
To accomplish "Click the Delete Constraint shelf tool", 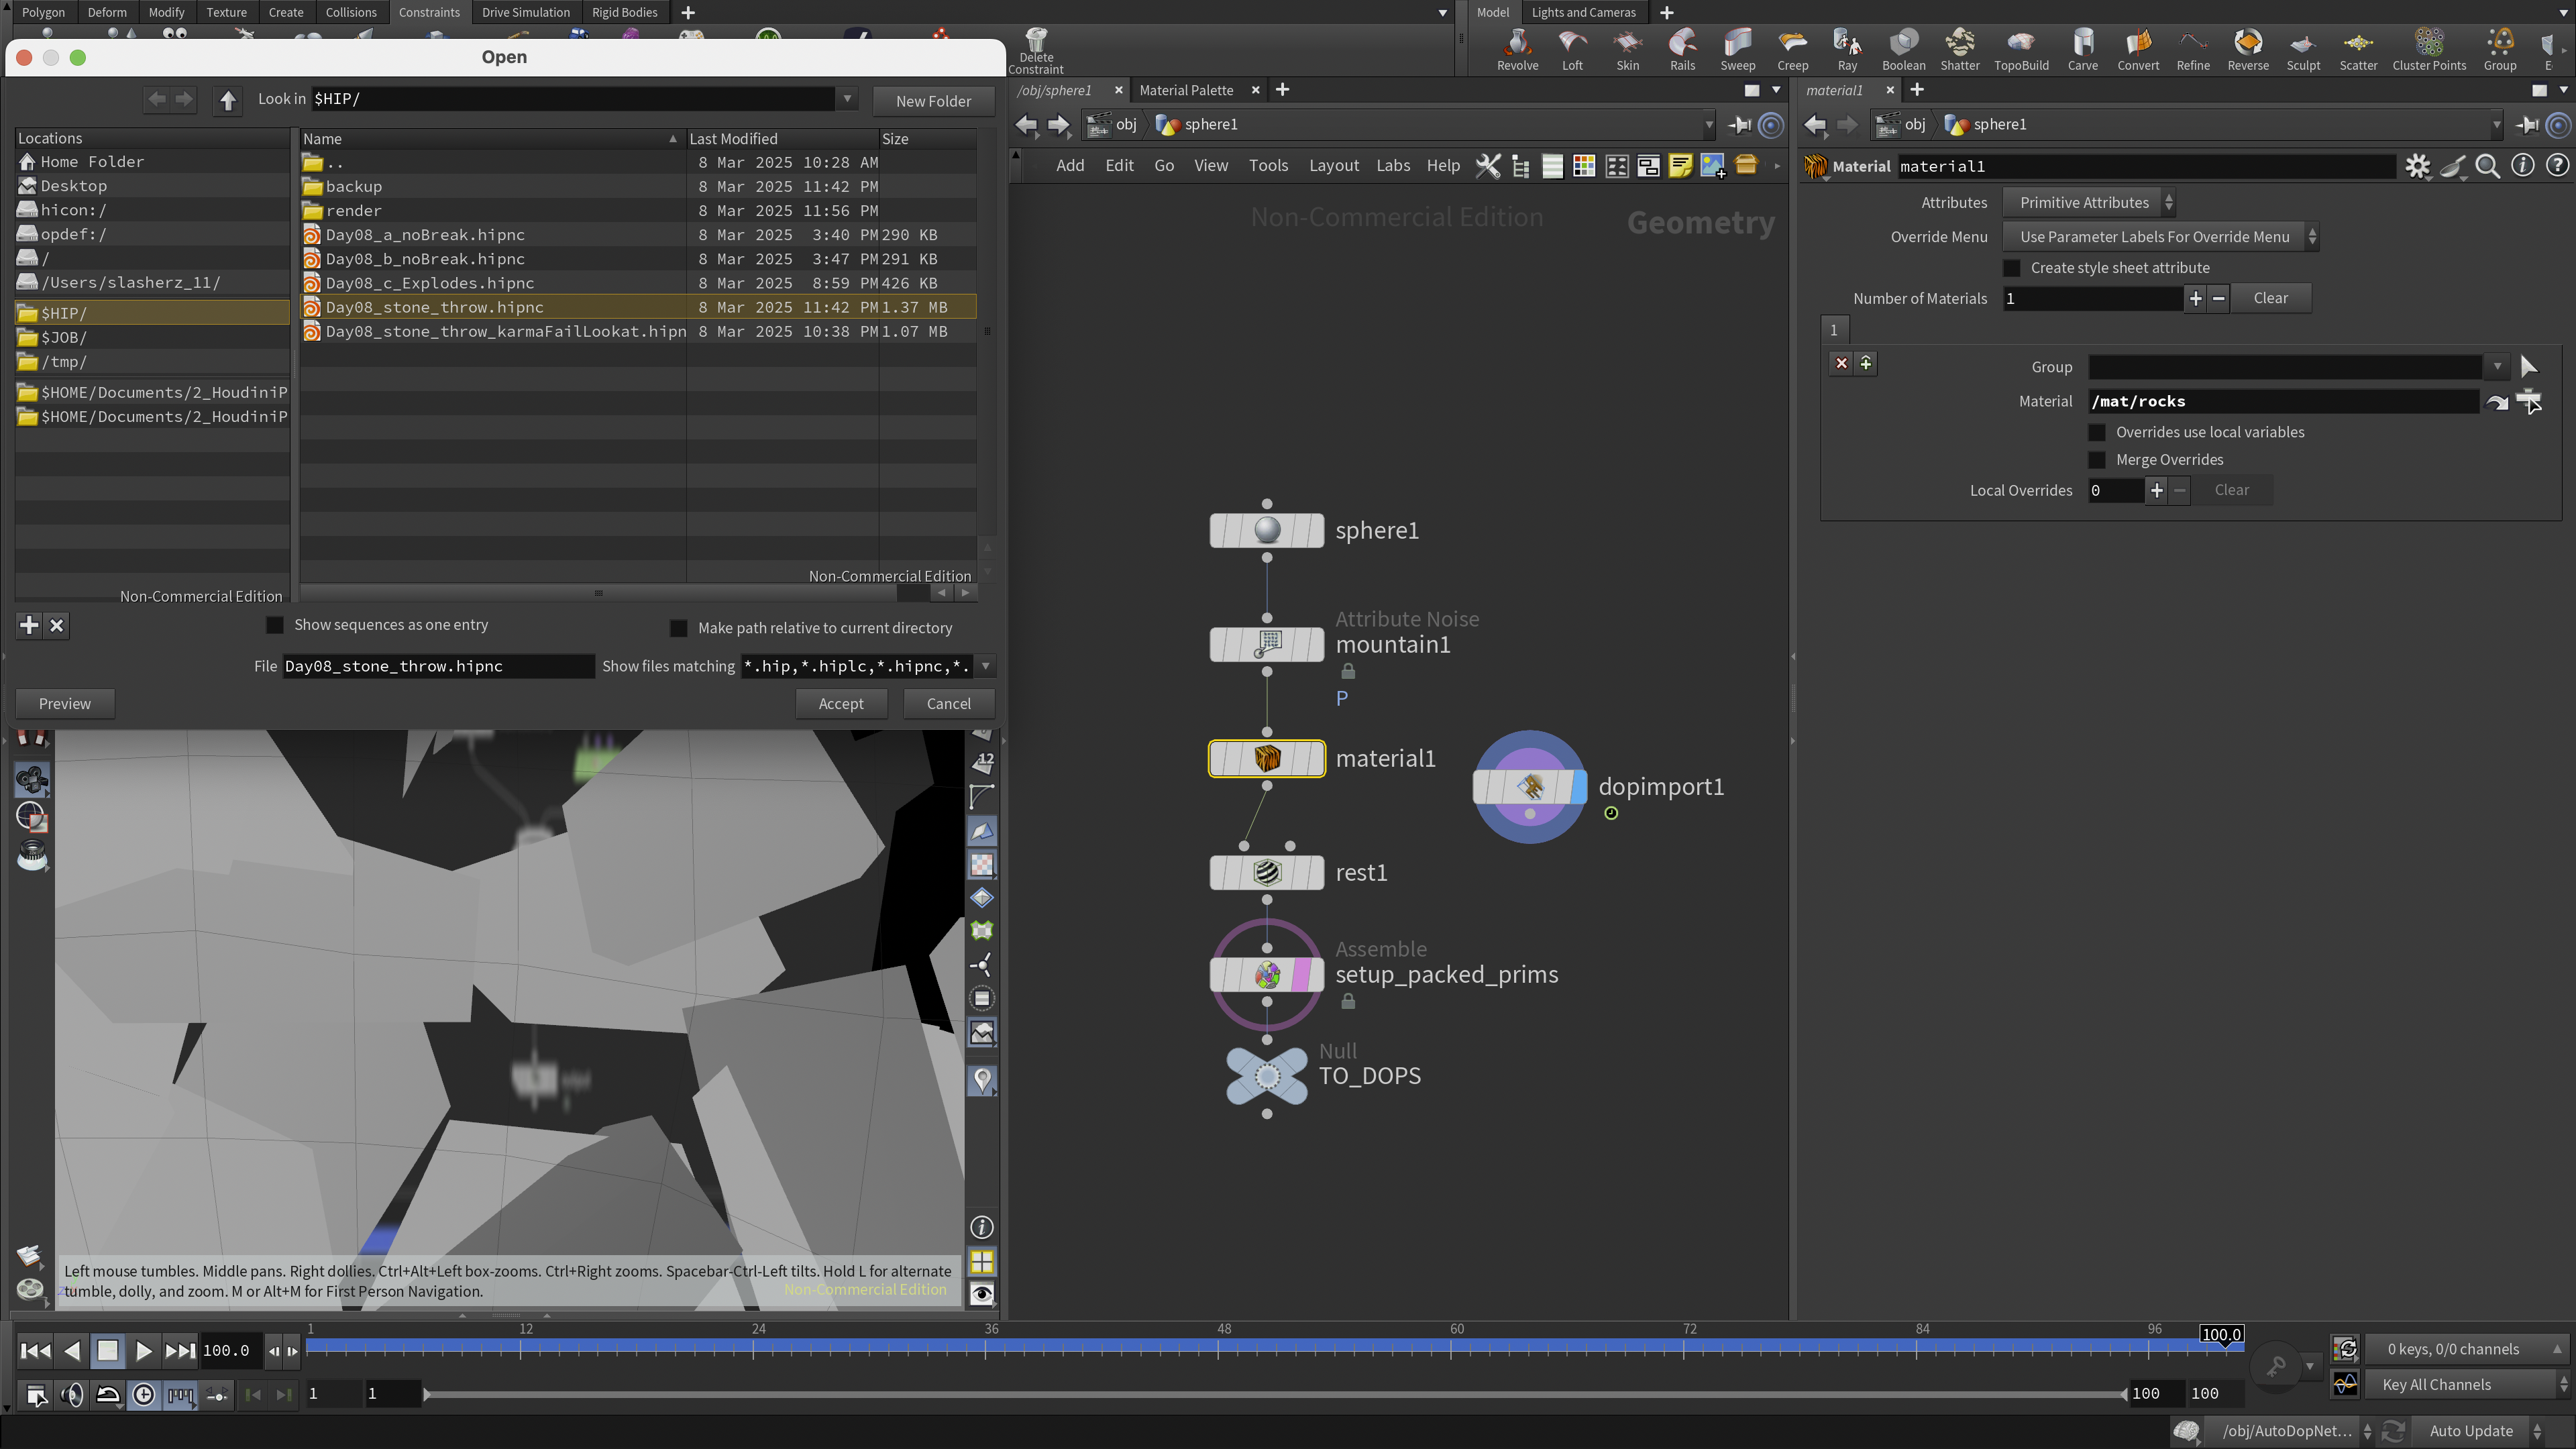I will pos(1036,51).
